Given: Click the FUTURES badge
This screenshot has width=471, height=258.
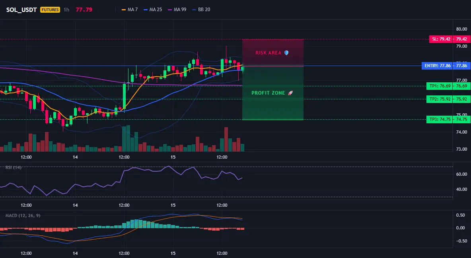Looking at the screenshot, I should 50,10.
